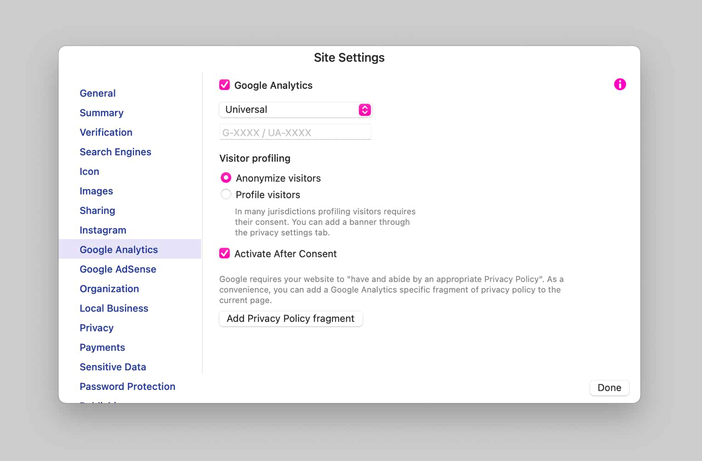The height and width of the screenshot is (461, 702).
Task: Open the Password Protection section
Action: [127, 386]
